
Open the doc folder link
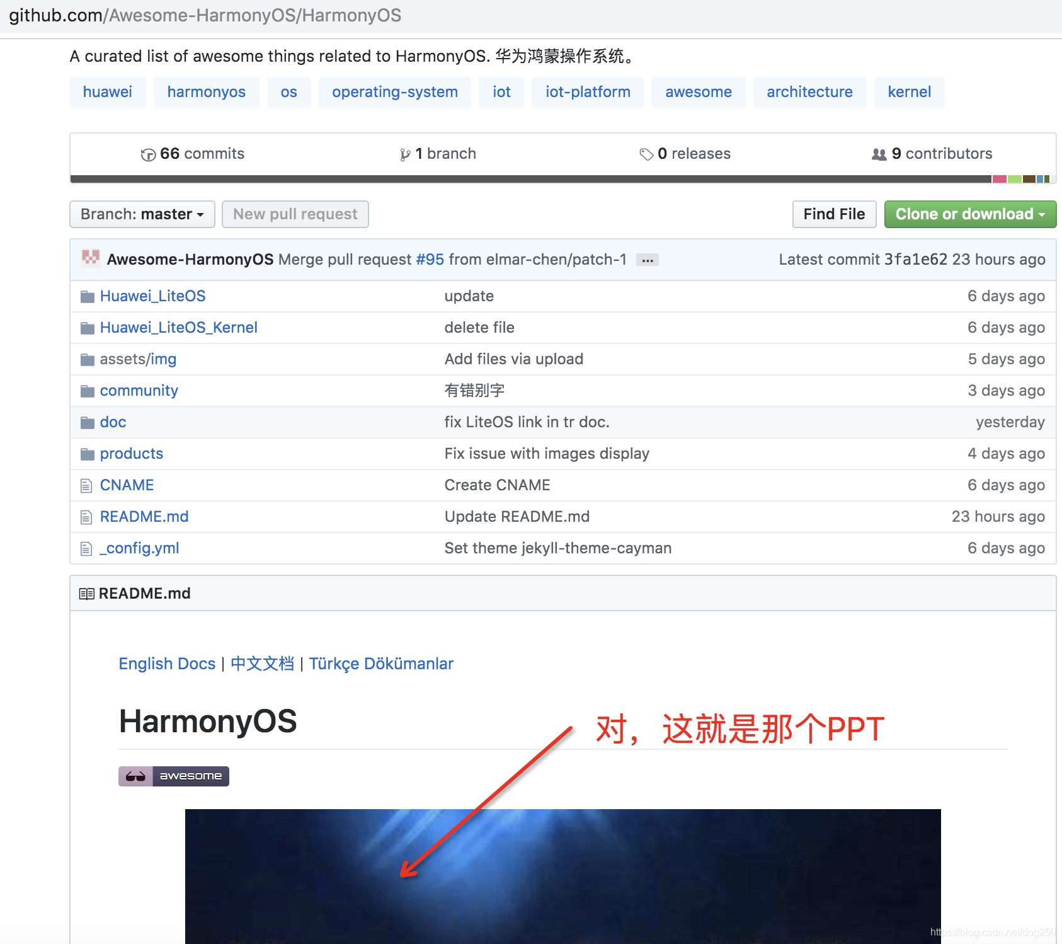(x=113, y=422)
